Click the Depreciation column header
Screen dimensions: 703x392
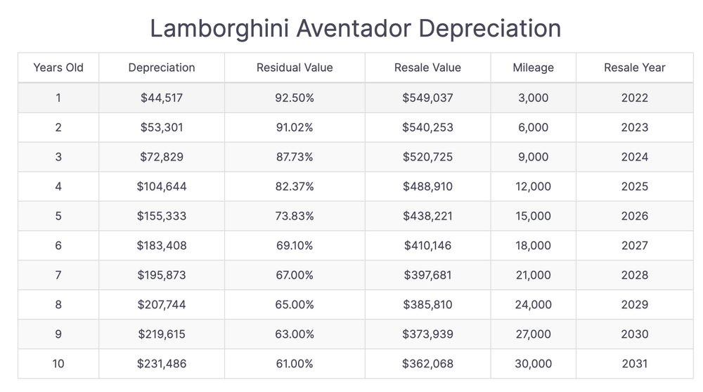[x=162, y=68]
